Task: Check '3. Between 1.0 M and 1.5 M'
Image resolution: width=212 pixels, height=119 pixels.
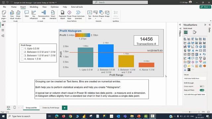Action: (22, 56)
